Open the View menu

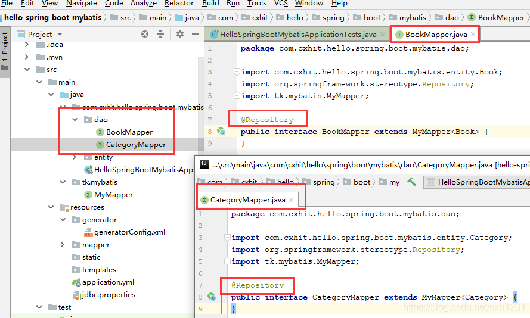[49, 3]
